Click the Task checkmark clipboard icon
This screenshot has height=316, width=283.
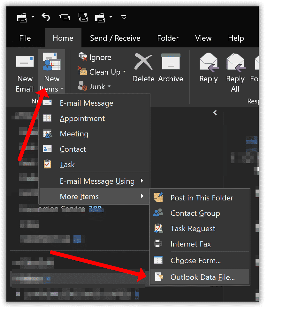point(48,164)
